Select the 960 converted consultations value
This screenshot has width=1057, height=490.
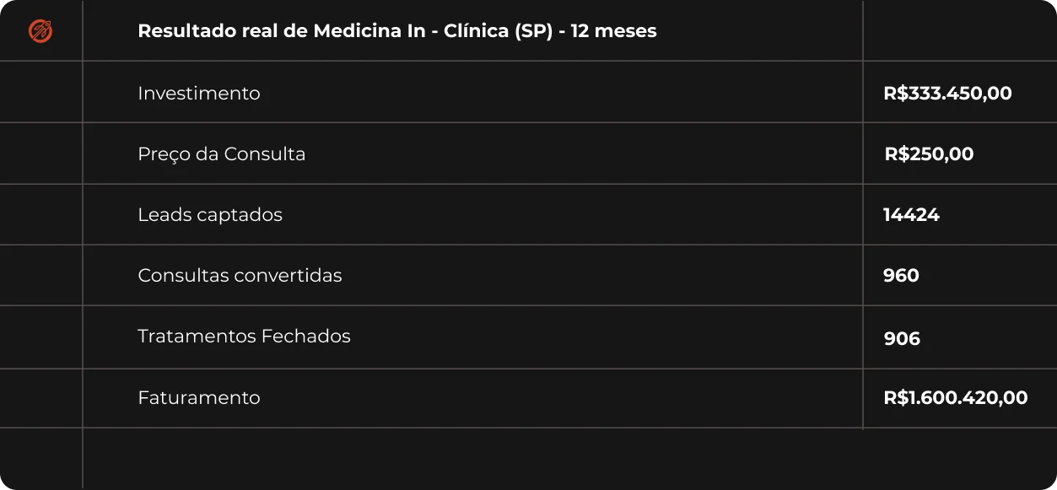click(901, 276)
